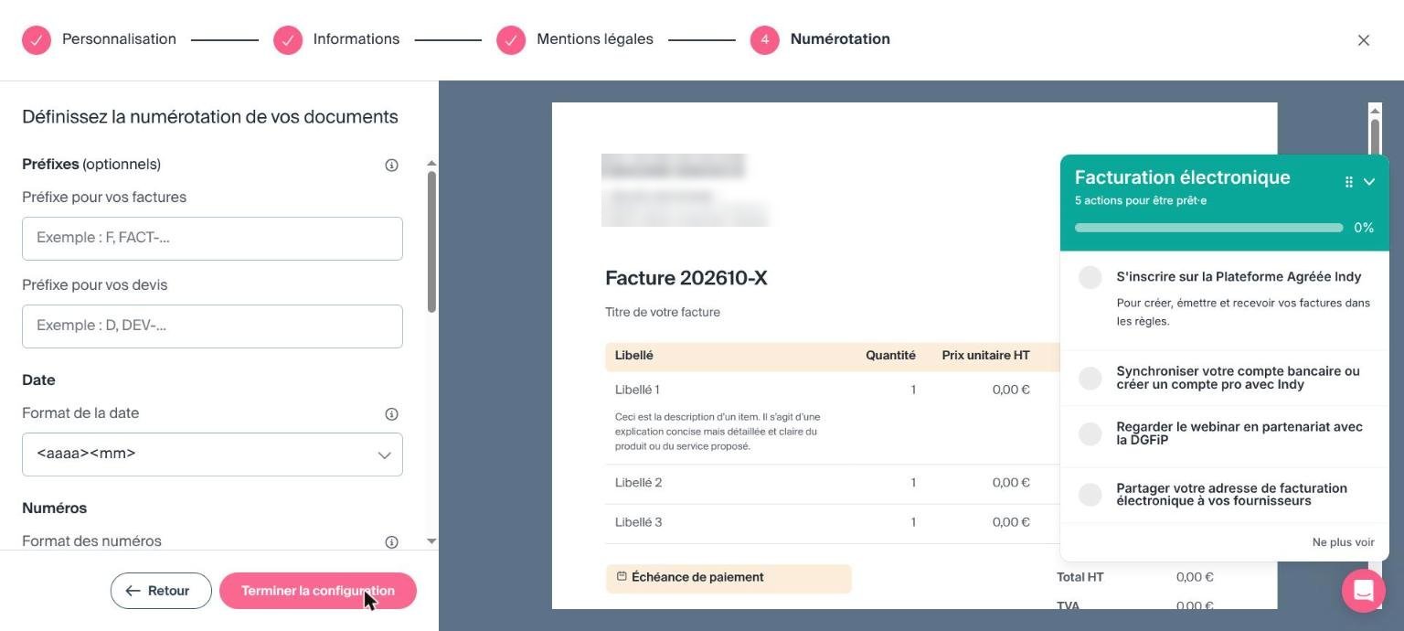
Task: Click the Prix unitaire HT header
Action: click(x=985, y=356)
